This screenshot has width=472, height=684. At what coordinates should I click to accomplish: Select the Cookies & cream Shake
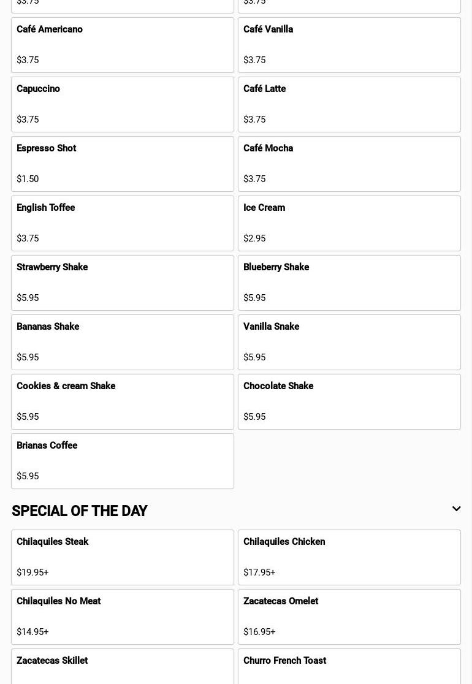click(x=123, y=401)
